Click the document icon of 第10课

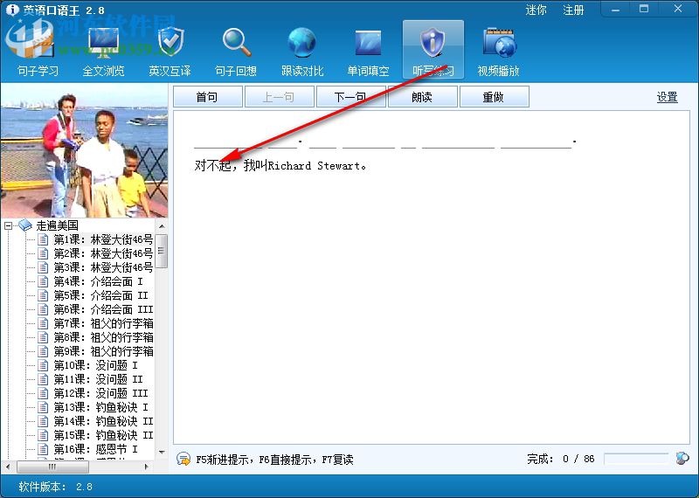coord(43,365)
